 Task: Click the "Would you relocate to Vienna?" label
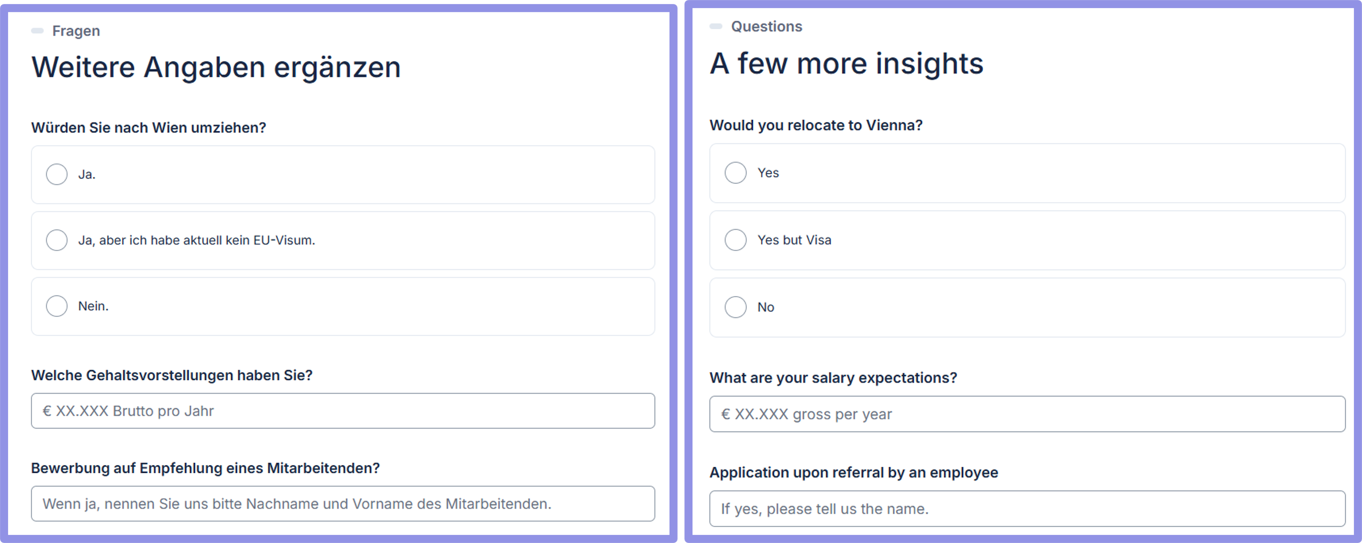click(x=816, y=125)
